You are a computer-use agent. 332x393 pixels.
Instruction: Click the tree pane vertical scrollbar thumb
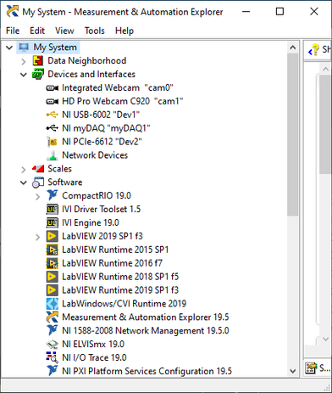(293, 135)
